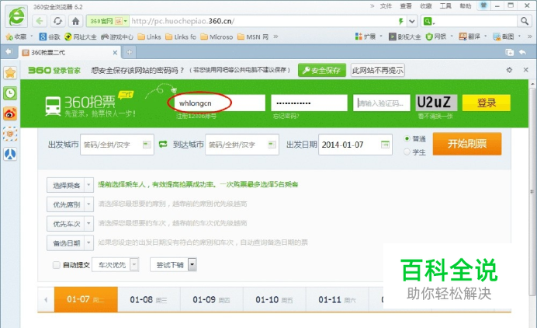Open the 备选日期 dropdown
This screenshot has width=537, height=328.
point(70,243)
